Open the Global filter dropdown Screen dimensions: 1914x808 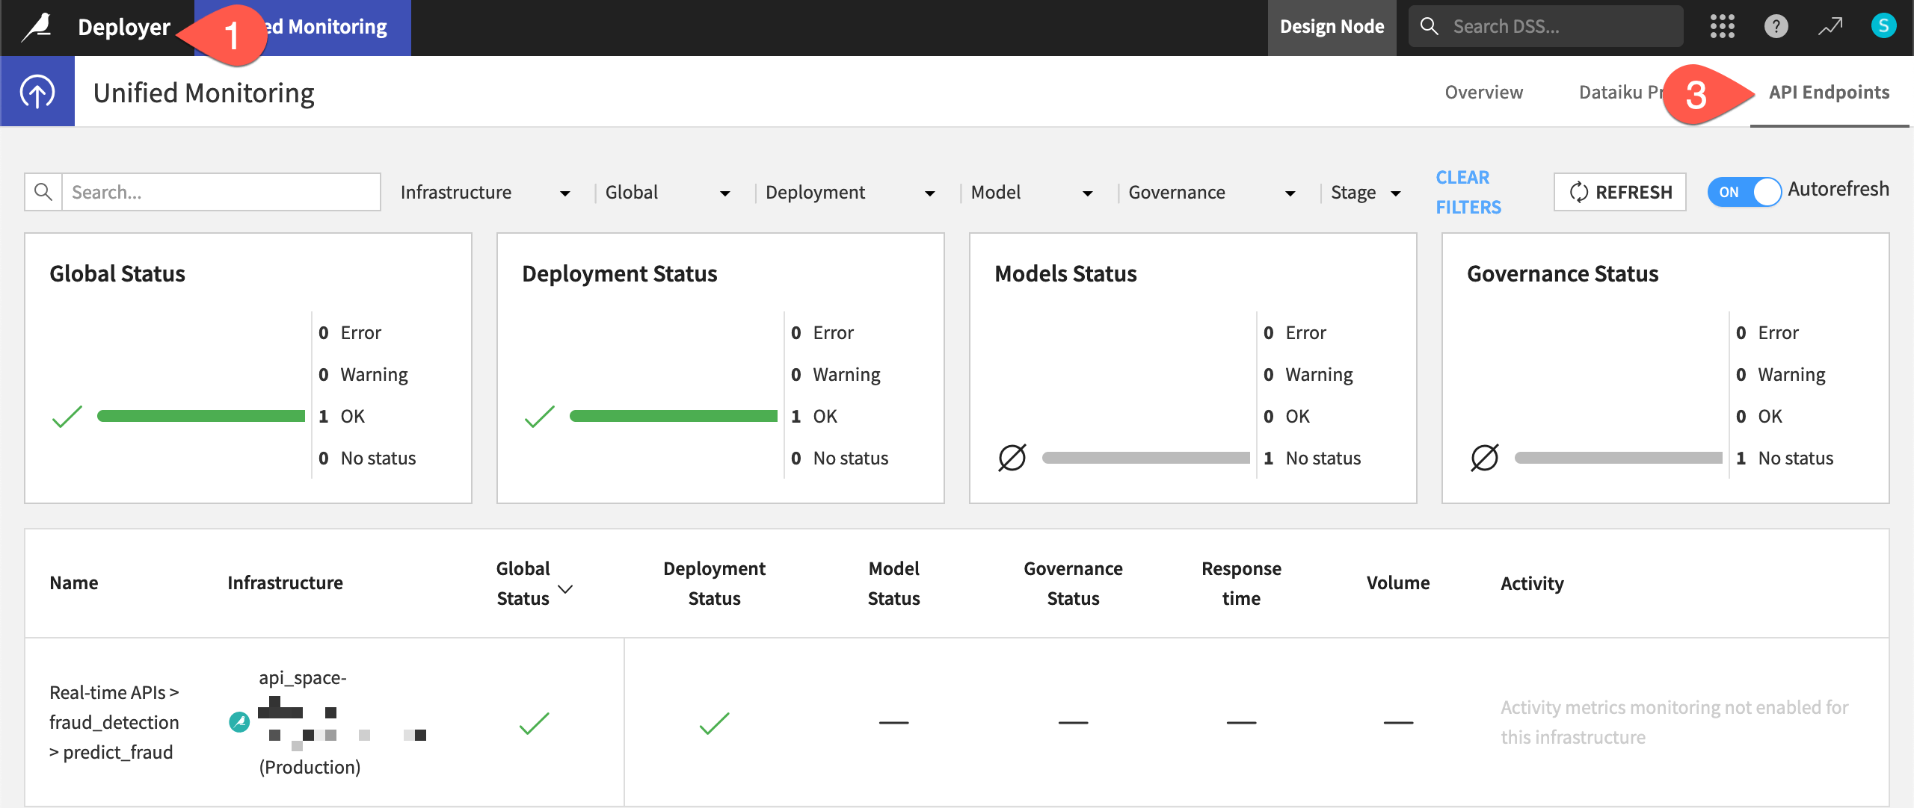(668, 193)
